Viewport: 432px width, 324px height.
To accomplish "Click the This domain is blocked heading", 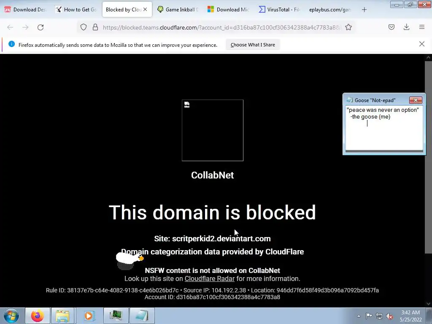I will click(212, 213).
